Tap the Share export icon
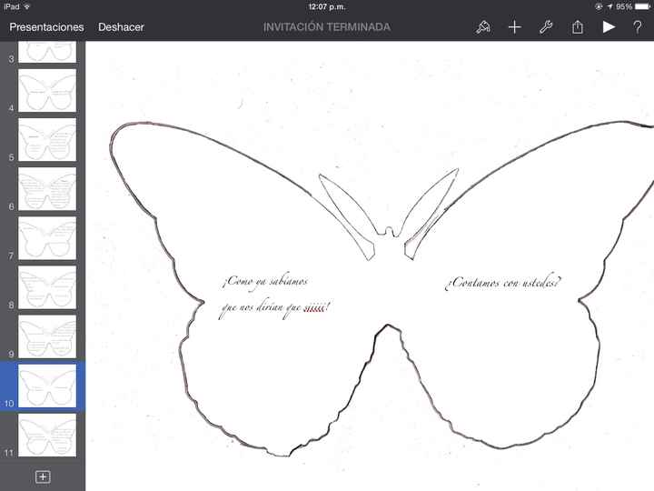 tap(577, 27)
